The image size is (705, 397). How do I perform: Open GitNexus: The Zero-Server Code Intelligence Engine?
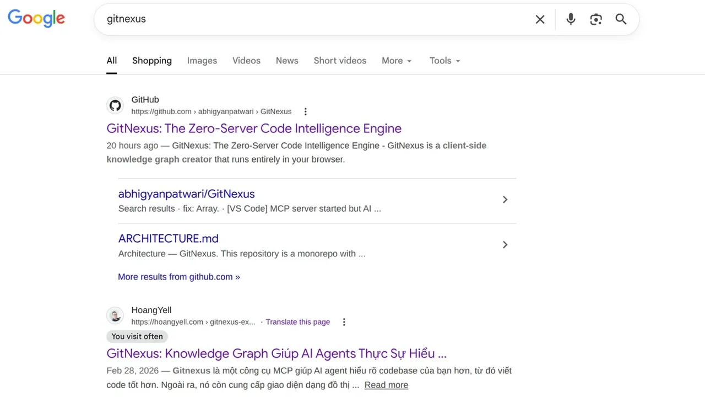click(x=254, y=128)
